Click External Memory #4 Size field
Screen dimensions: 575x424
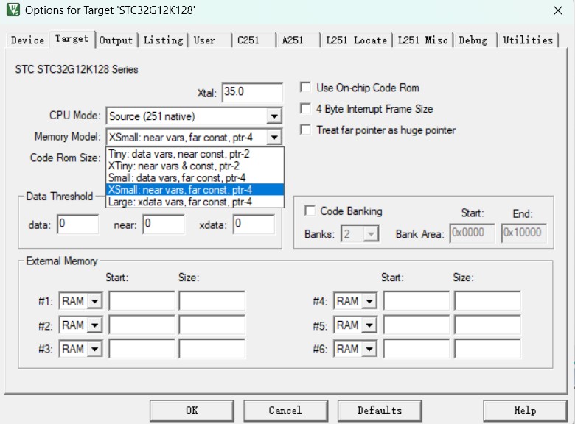tap(487, 301)
